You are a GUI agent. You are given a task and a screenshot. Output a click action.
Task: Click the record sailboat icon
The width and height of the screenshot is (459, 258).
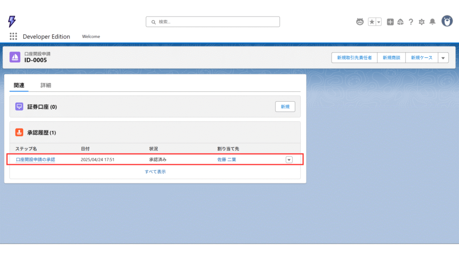tap(15, 57)
